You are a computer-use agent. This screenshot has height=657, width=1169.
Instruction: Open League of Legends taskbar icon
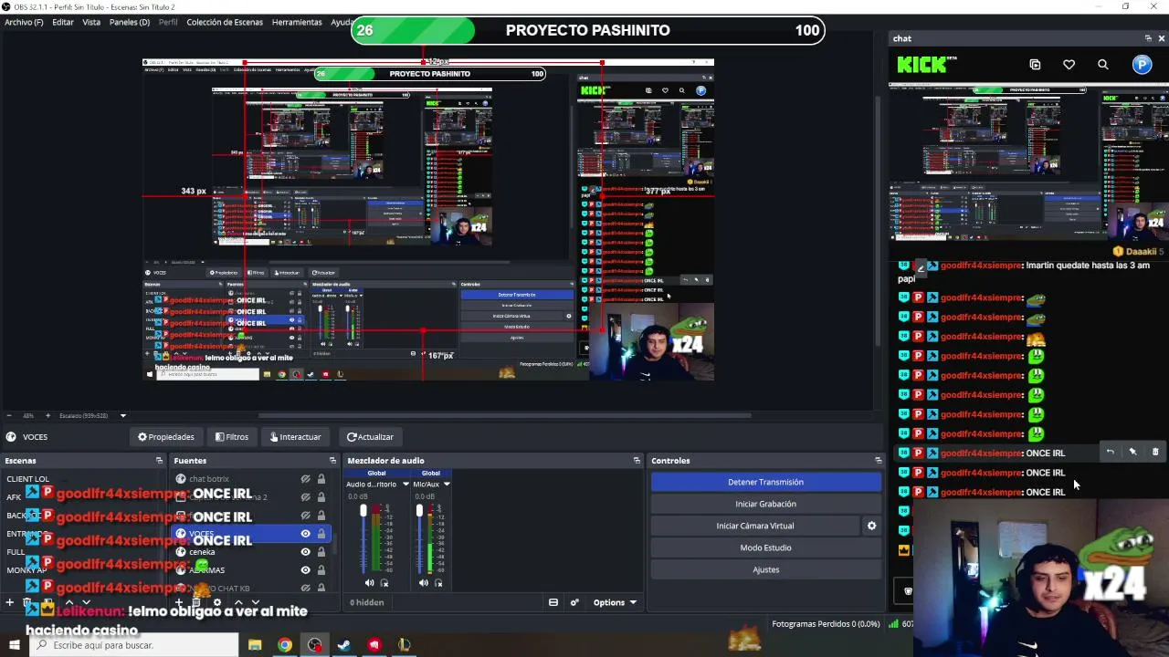(405, 645)
